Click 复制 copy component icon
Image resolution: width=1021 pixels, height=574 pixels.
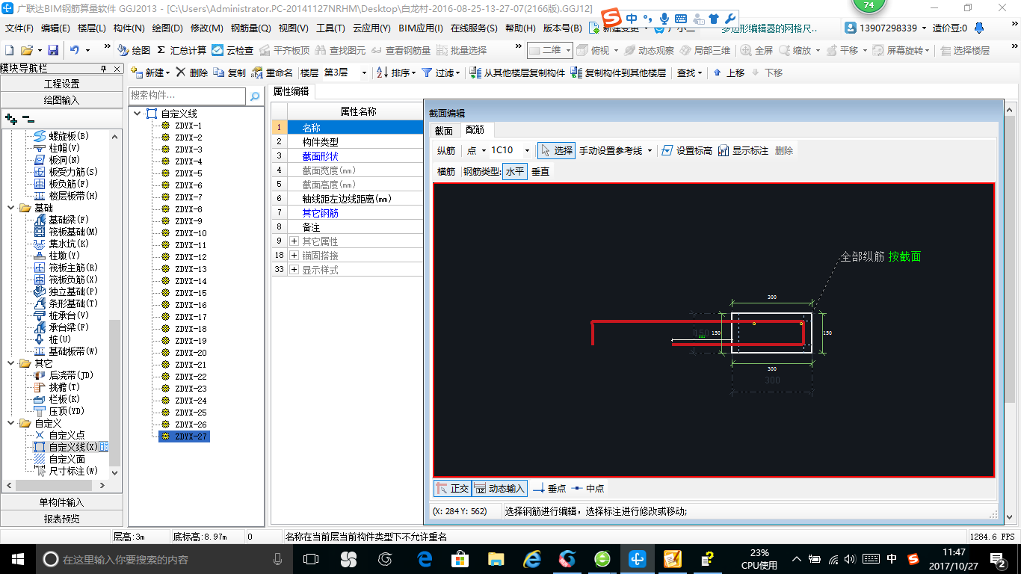coord(229,72)
